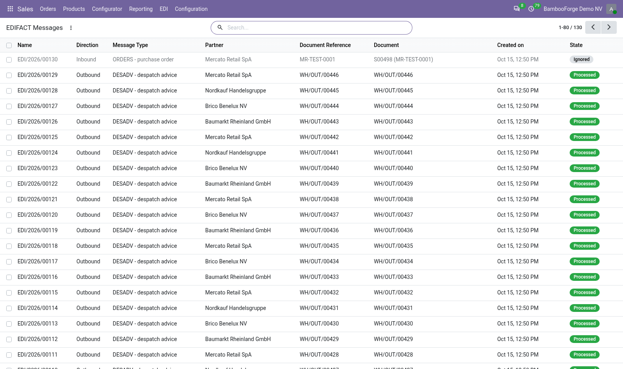This screenshot has height=369, width=623.
Task: Sort by the Created on column header
Action: [x=510, y=45]
